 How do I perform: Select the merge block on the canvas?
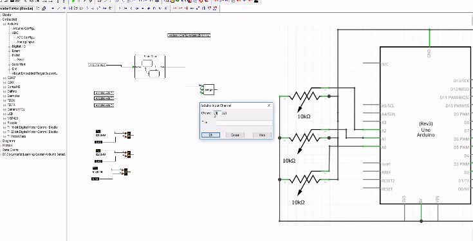coord(209,89)
